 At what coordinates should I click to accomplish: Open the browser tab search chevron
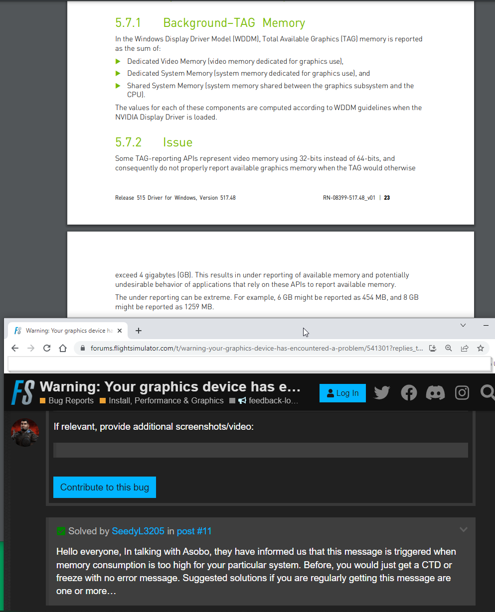pos(463,325)
